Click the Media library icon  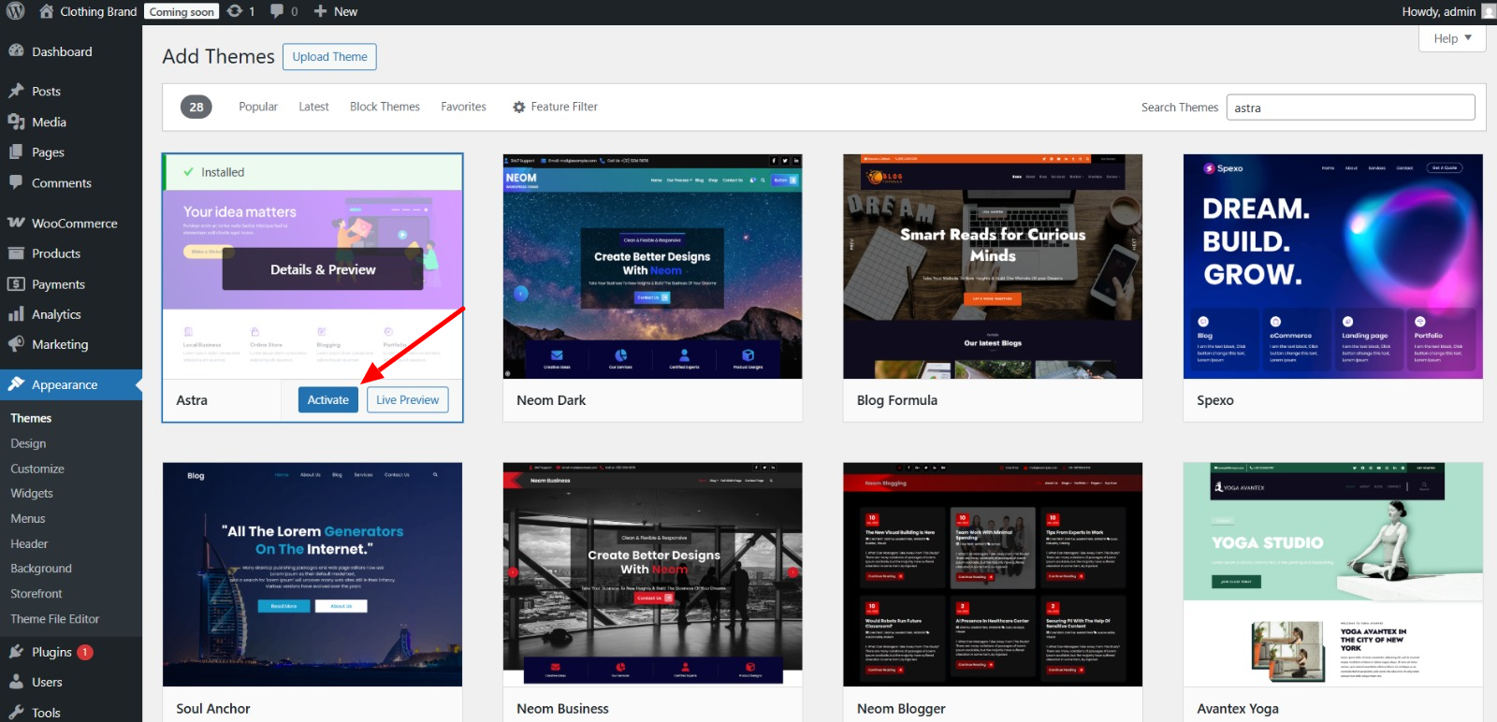[16, 122]
